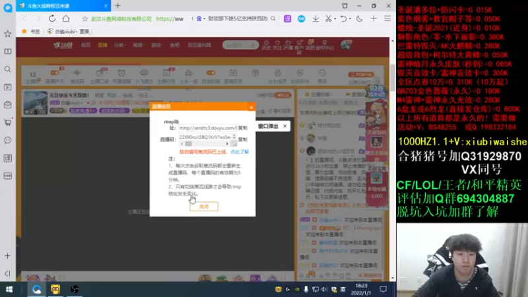
Task: Copy the rtmp address with 复制
Action: pos(243,128)
